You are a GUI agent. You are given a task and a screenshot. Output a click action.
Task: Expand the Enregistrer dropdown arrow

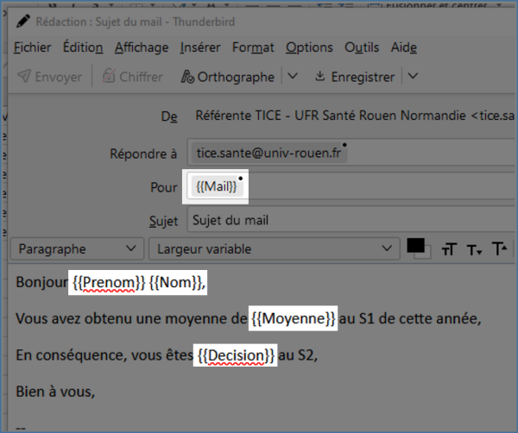[x=413, y=77]
